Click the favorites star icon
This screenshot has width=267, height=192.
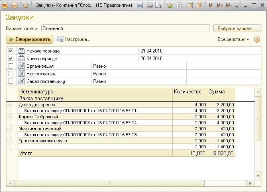click(26, 6)
